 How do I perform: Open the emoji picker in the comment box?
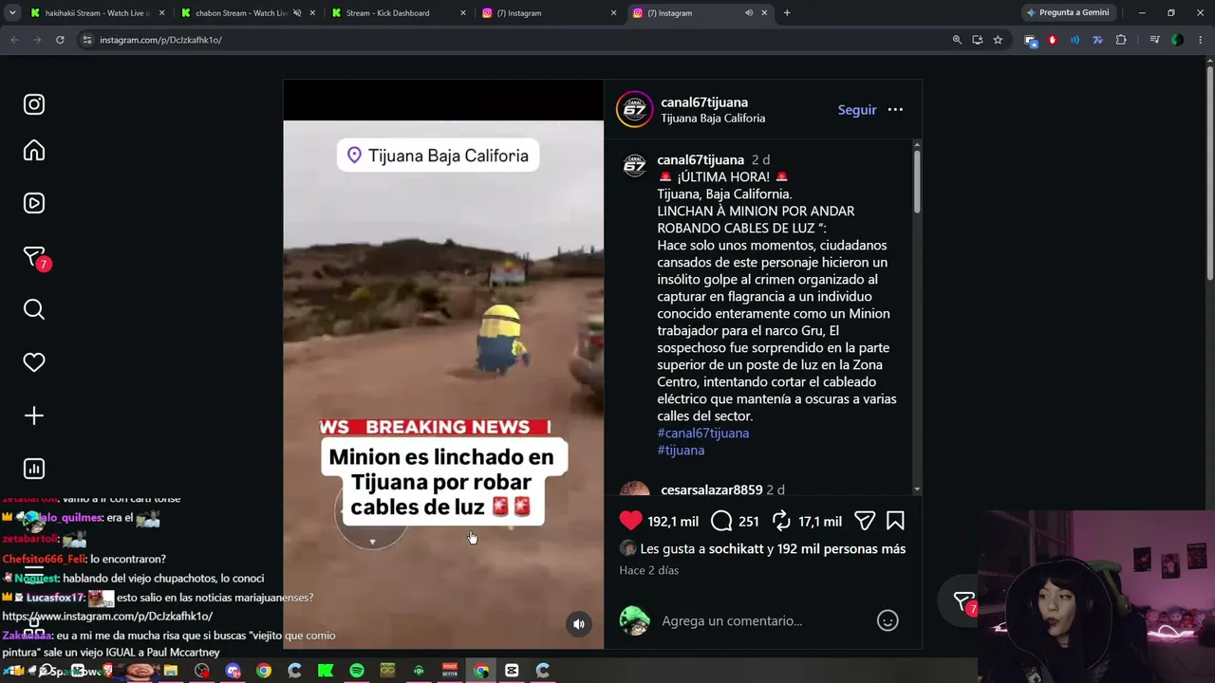click(x=888, y=620)
